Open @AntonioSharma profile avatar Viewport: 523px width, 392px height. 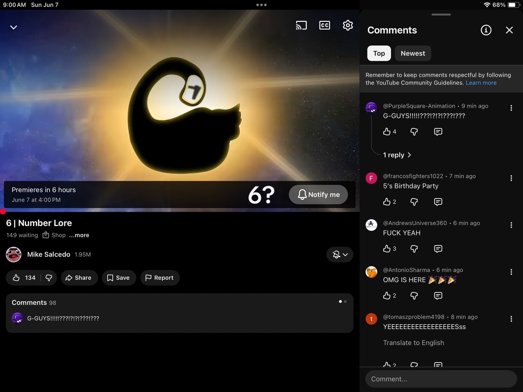pos(371,272)
